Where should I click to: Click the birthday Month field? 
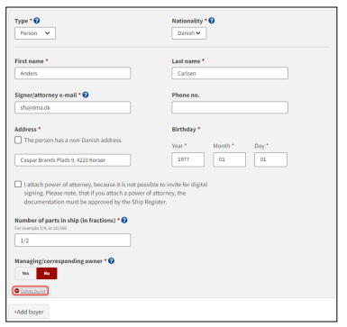click(230, 159)
